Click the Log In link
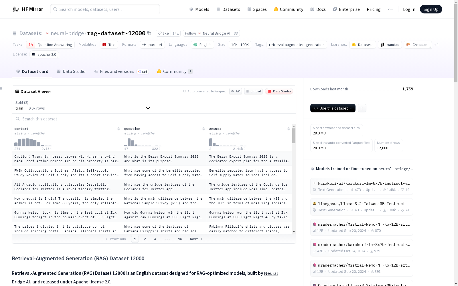The width and height of the screenshot is (458, 286). point(409,9)
